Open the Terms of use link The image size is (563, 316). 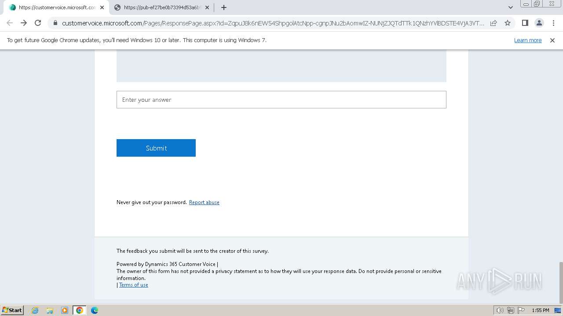pyautogui.click(x=134, y=285)
